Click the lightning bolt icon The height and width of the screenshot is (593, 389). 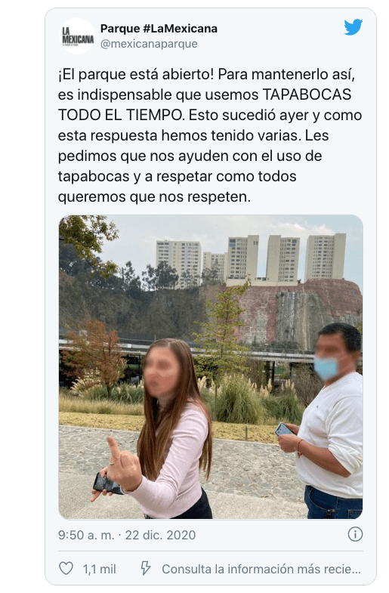point(146,568)
